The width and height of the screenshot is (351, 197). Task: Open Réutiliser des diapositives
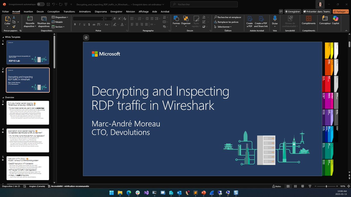[x=44, y=22]
